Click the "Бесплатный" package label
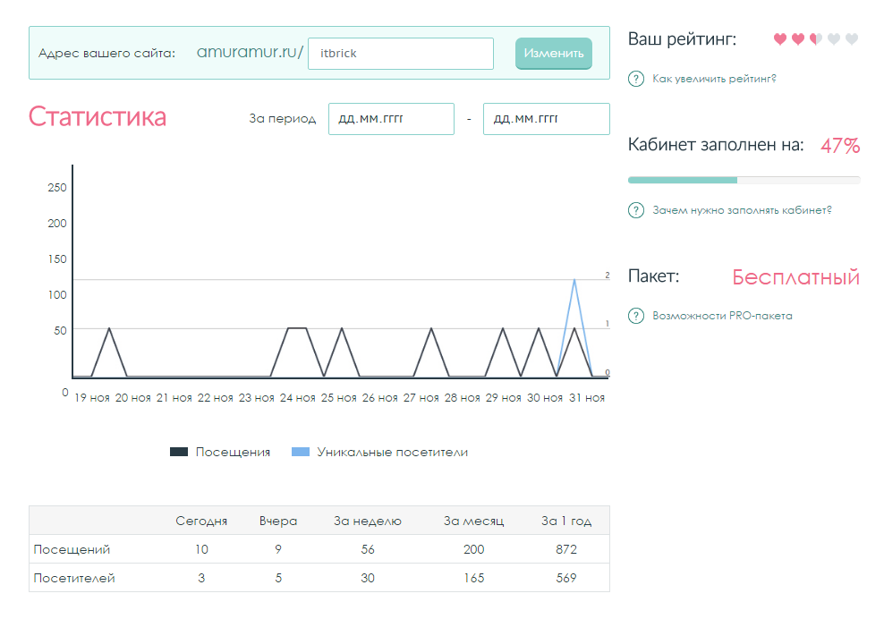The width and height of the screenshot is (884, 619). pyautogui.click(x=795, y=277)
